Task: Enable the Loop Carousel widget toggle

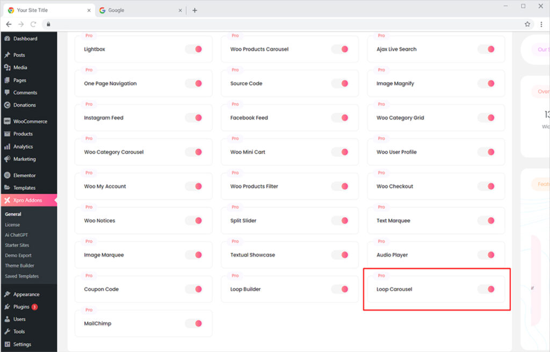Action: (488, 289)
